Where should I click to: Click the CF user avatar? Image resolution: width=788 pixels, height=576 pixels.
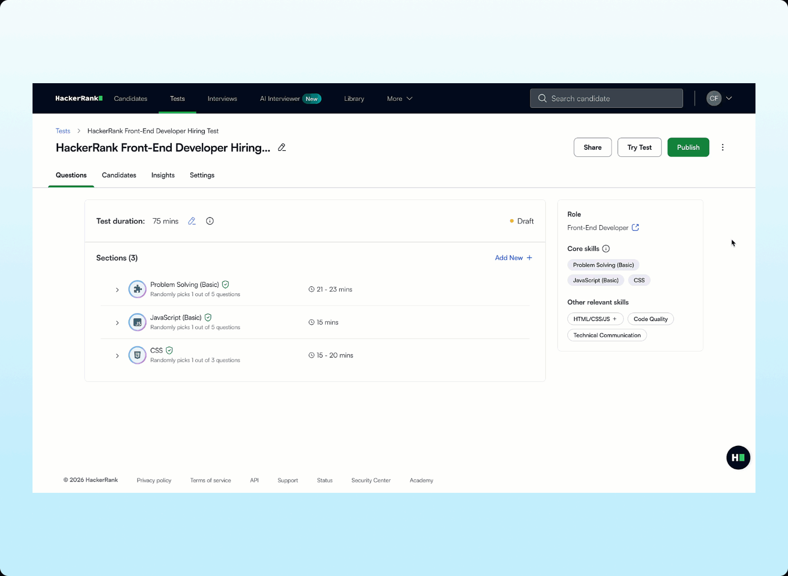click(714, 98)
